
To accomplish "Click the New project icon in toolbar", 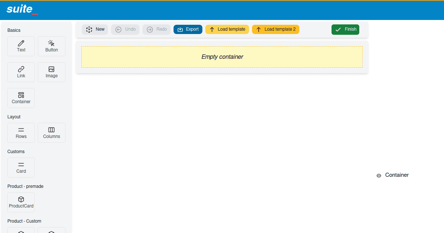I will coord(88,29).
